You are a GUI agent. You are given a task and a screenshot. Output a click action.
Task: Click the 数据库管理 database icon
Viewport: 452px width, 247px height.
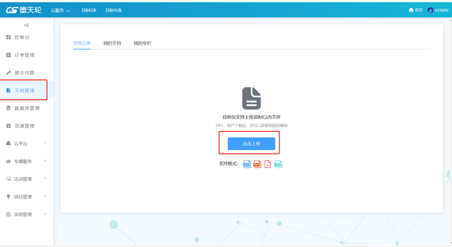9,108
